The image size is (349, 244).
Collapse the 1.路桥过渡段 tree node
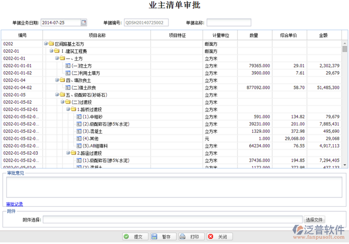point(68,109)
